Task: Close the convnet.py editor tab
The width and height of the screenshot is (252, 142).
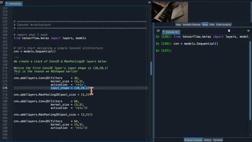Action: coord(7,3)
